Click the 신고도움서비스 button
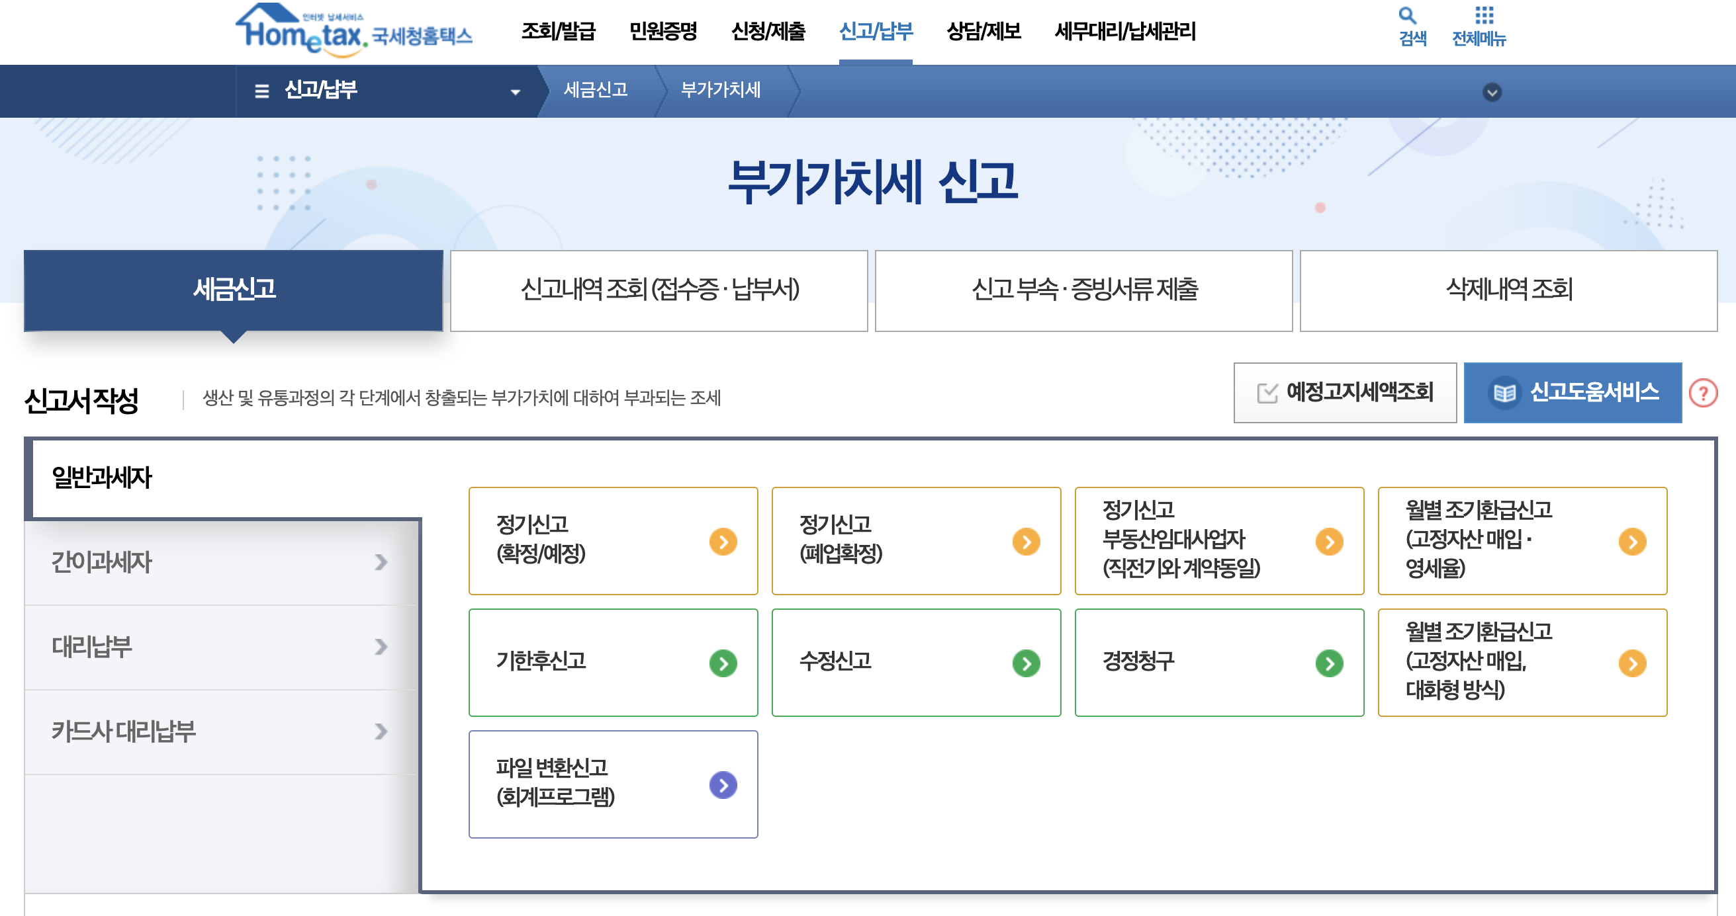 (1572, 393)
